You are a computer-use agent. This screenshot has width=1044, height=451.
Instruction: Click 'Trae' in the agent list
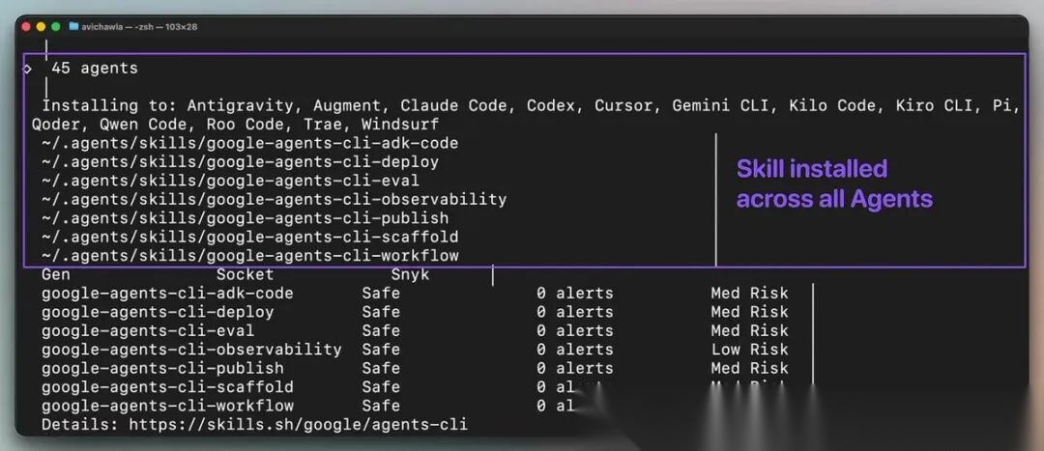323,125
